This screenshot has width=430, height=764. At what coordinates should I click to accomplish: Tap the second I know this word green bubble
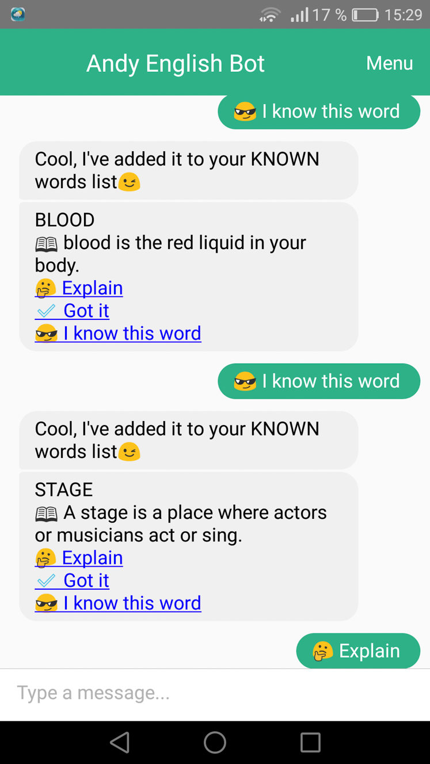point(319,381)
